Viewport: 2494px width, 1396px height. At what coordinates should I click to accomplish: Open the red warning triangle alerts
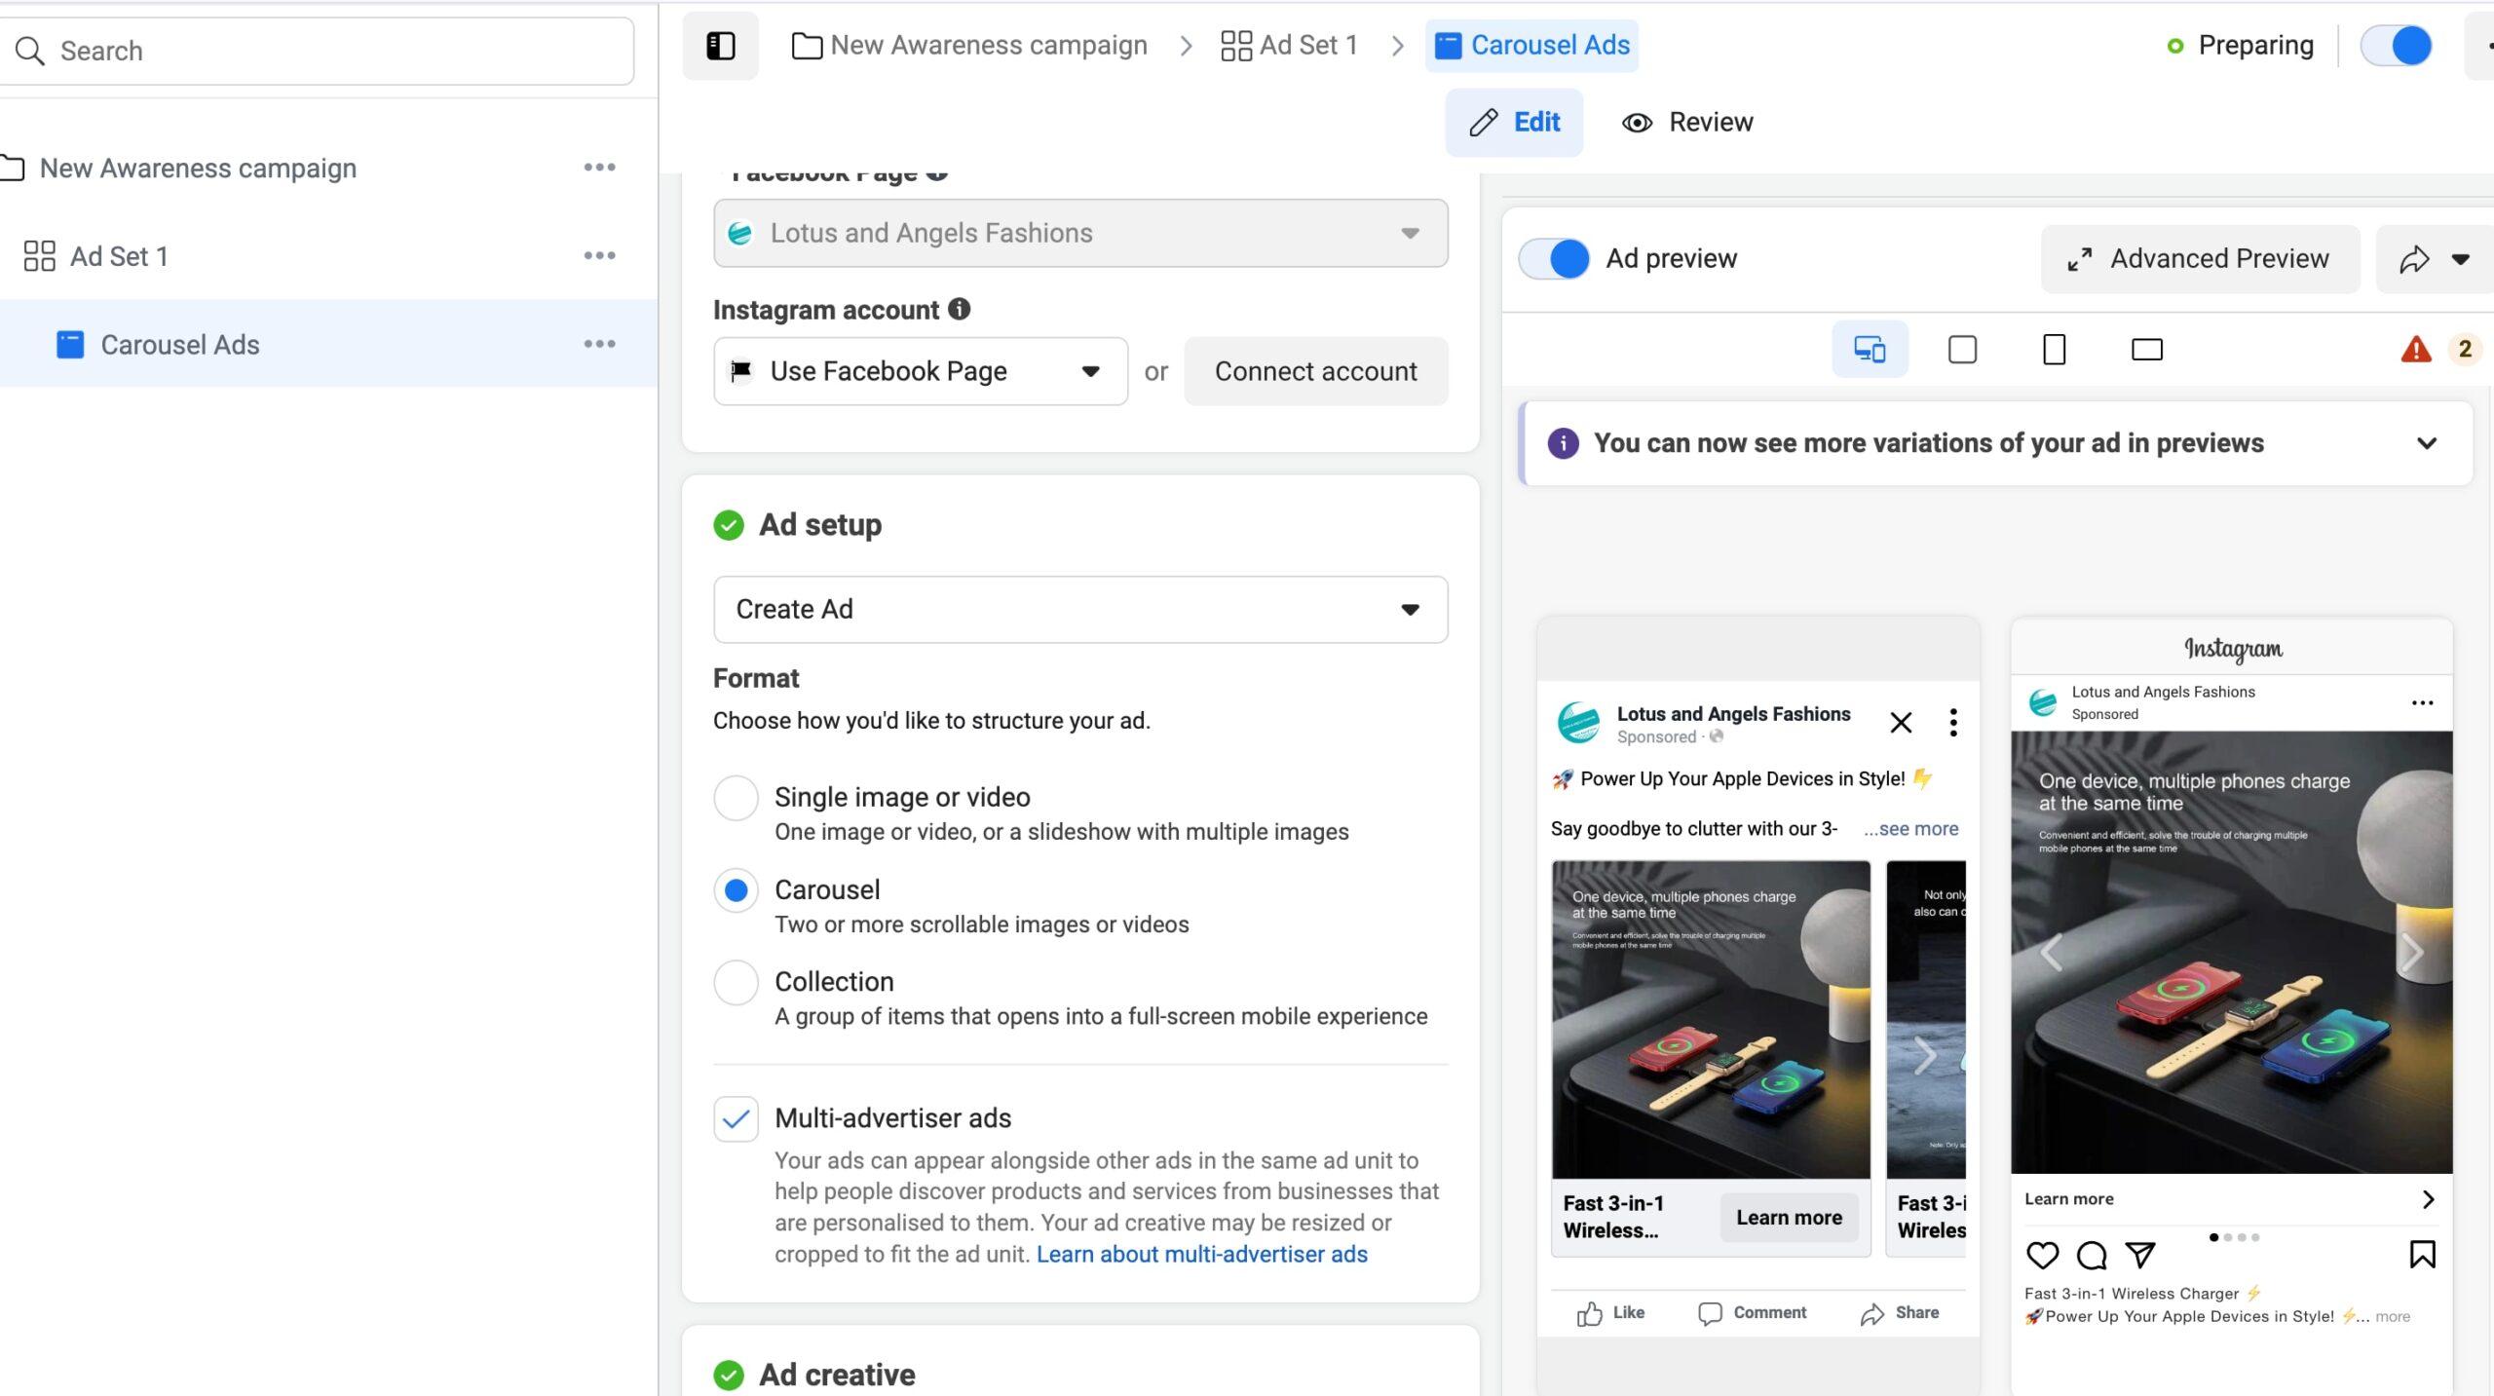point(2416,349)
